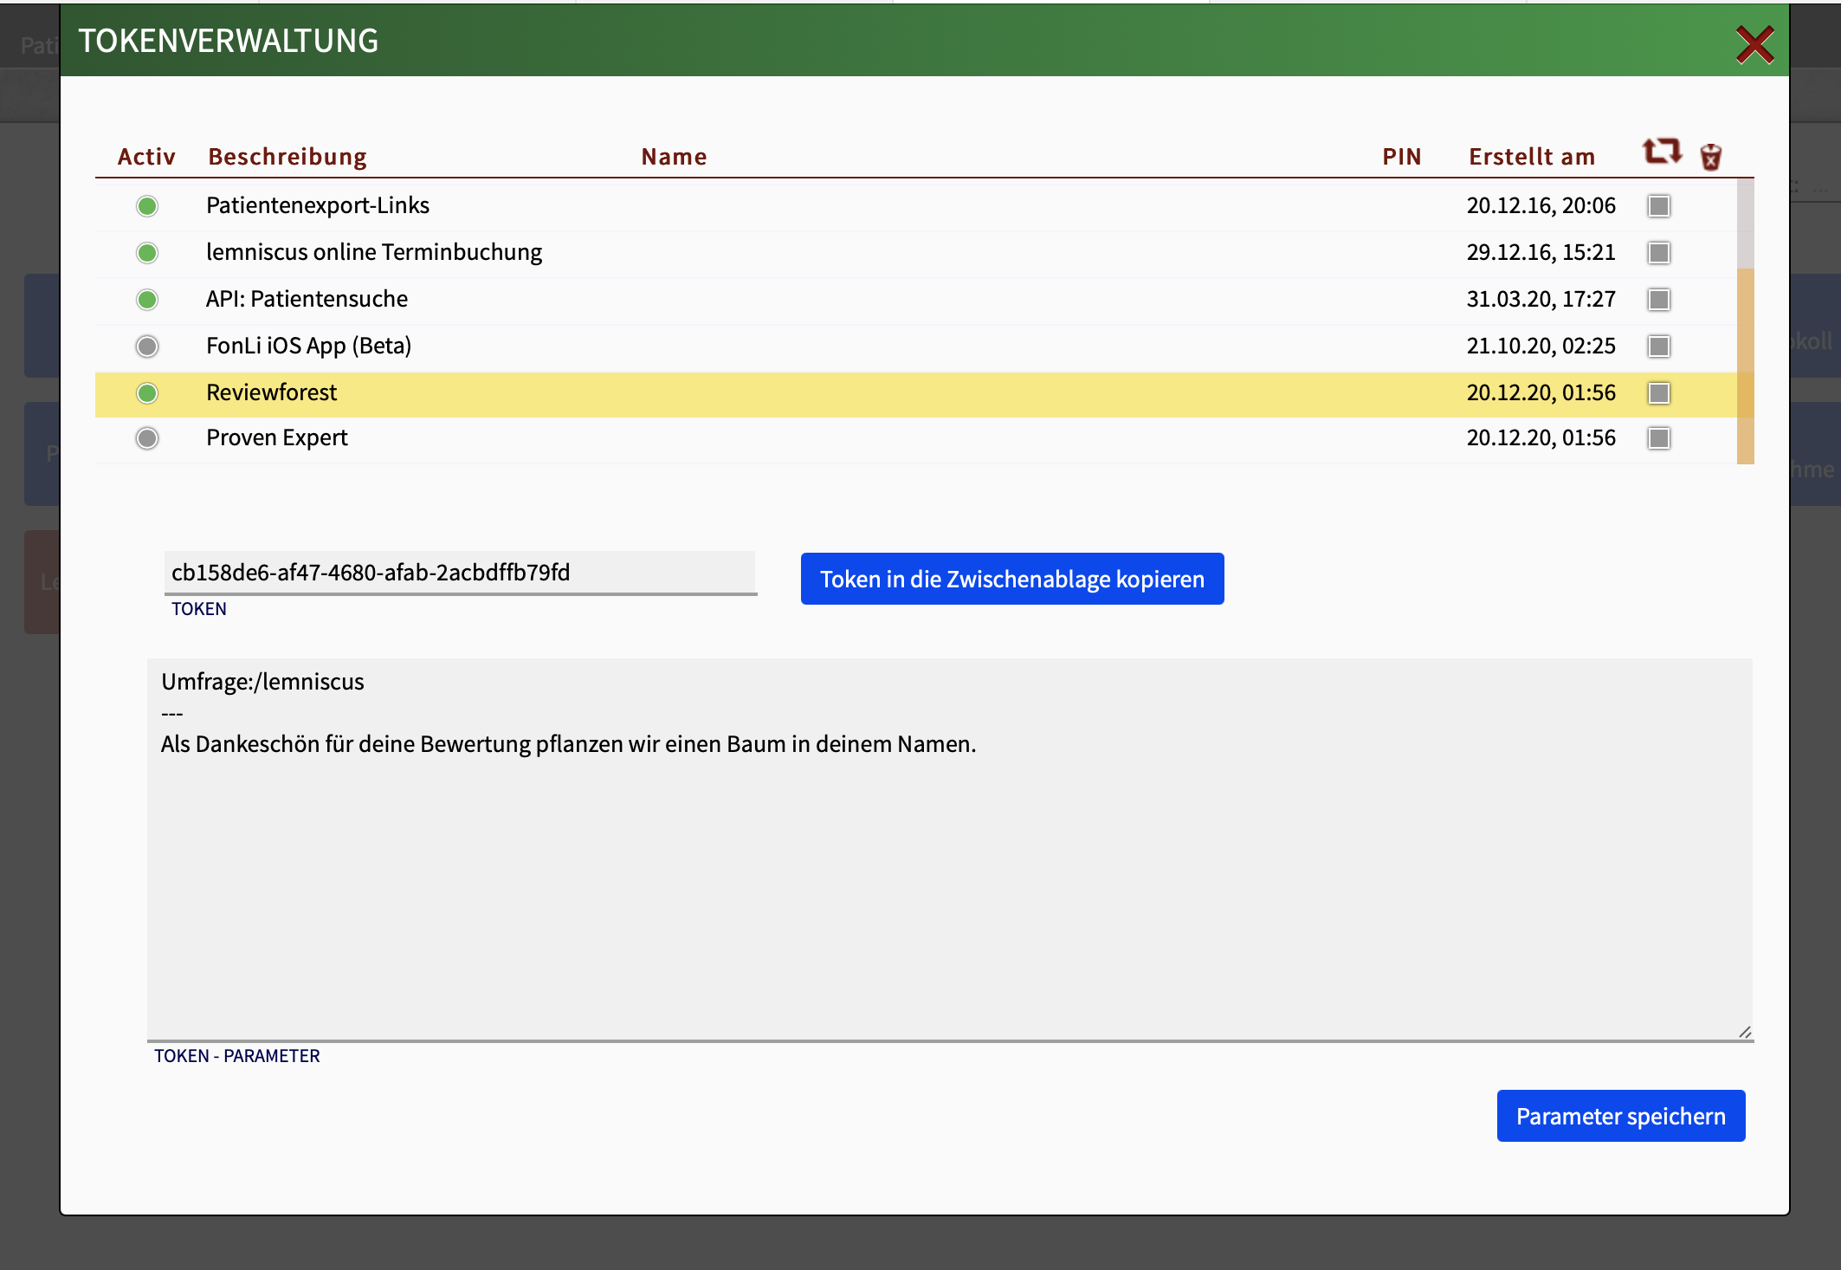Click the Reviewforest row date 20.12.20, 01:56

pos(1541,392)
